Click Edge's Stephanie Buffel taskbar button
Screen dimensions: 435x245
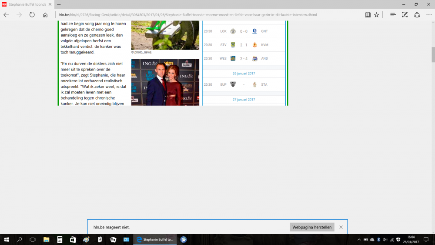pyautogui.click(x=154, y=239)
